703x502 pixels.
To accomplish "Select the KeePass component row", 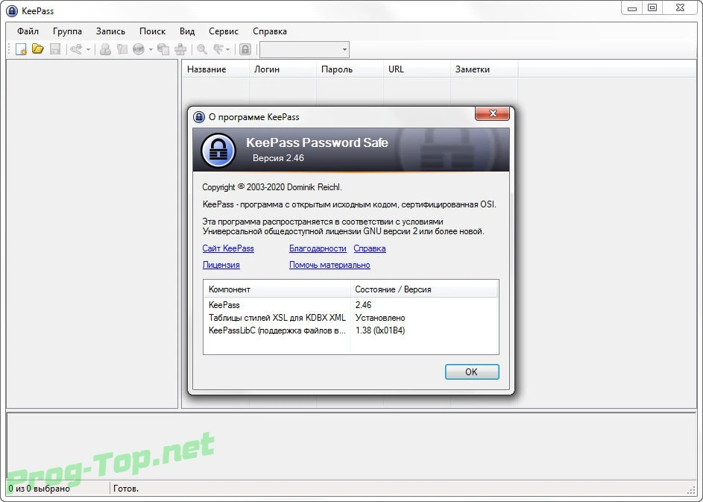I will 350,305.
